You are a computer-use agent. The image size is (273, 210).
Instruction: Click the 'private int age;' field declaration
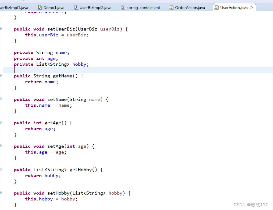tap(36, 58)
